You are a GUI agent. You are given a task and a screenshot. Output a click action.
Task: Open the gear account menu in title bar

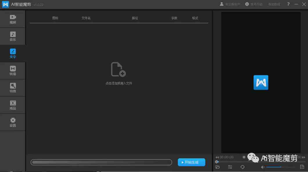pyautogui.click(x=247, y=4)
